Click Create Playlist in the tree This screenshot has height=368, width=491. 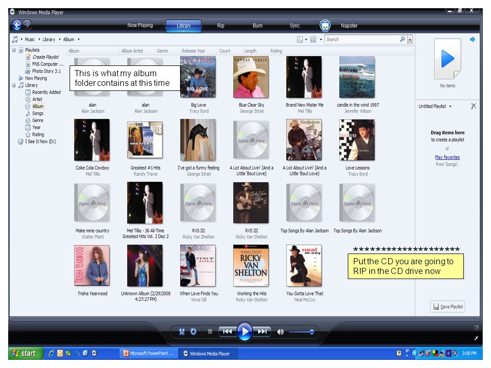click(46, 57)
